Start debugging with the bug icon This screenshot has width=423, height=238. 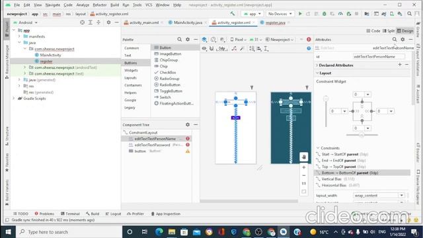325,13
